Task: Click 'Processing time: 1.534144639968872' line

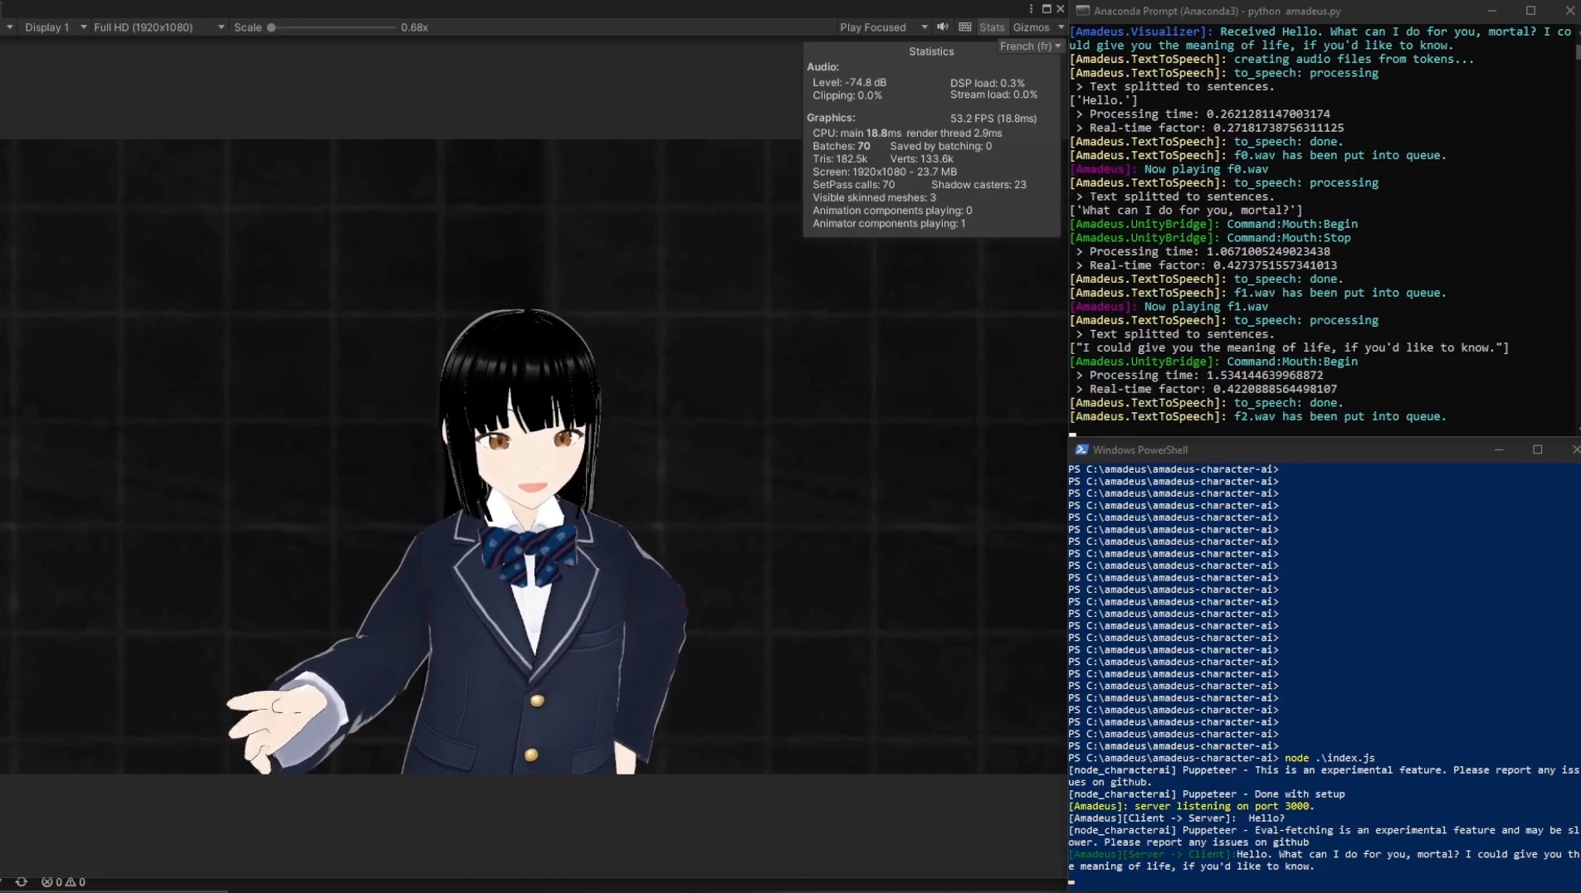Action: [x=1207, y=376]
